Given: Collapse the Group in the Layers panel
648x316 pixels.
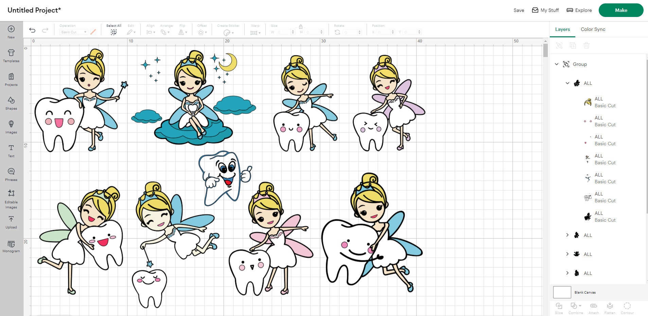Looking at the screenshot, I should click(x=556, y=64).
